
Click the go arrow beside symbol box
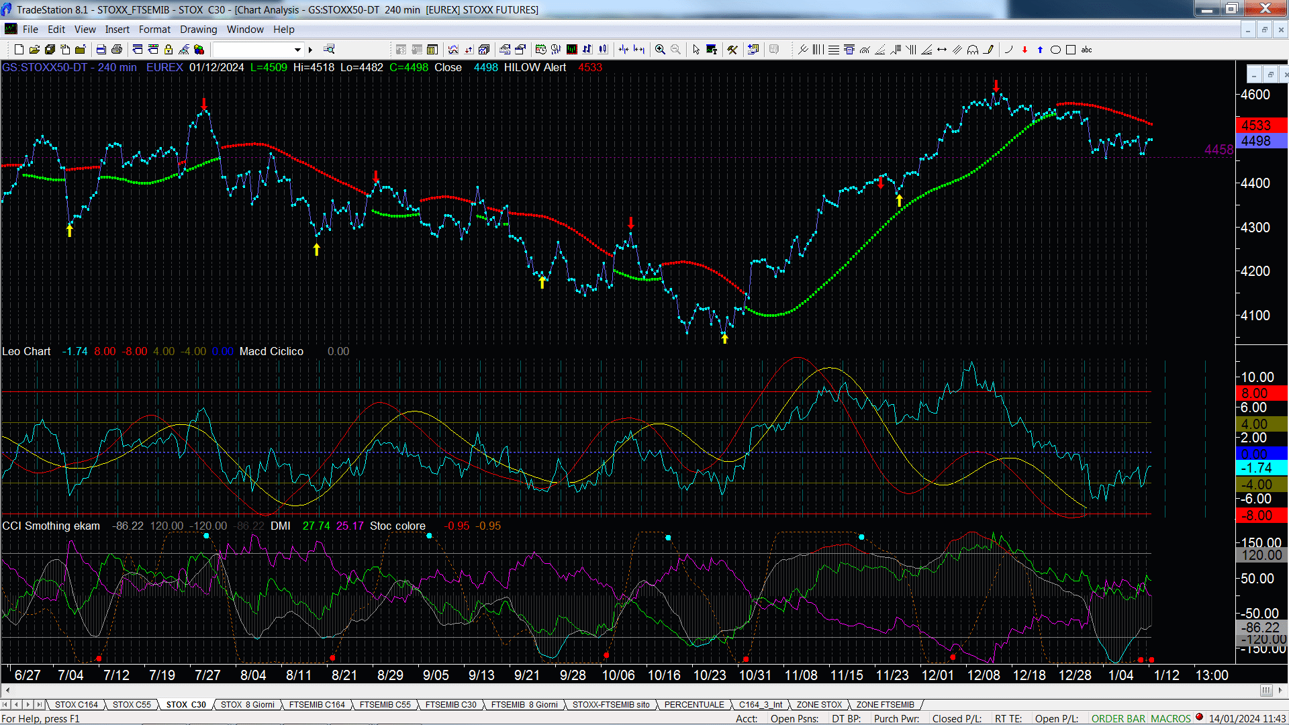pos(310,50)
